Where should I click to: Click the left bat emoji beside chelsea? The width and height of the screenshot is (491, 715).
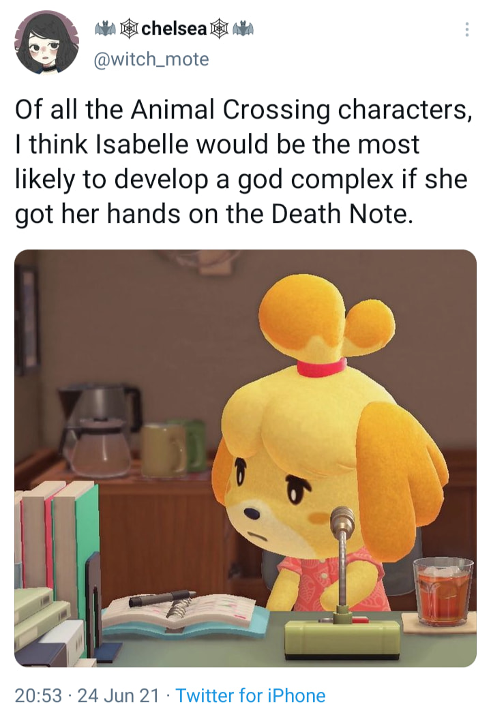(105, 28)
